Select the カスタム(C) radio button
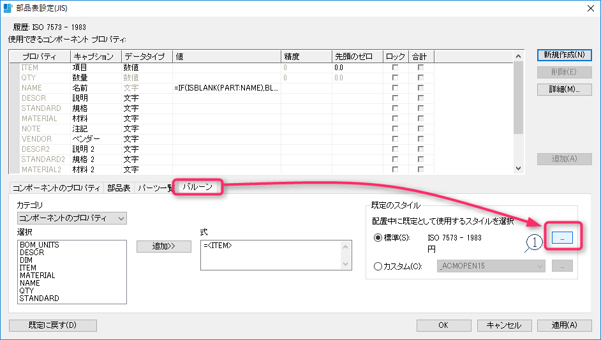 tap(378, 266)
